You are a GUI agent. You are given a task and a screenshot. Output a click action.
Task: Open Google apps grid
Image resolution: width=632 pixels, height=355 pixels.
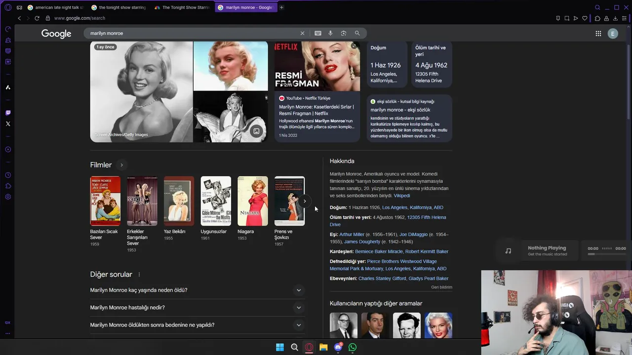[x=598, y=34]
